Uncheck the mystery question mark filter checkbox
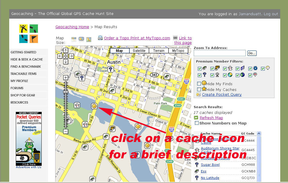The width and height of the screenshot is (288, 183). [199, 75]
